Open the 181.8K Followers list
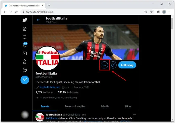175x123 pixels. [68, 92]
